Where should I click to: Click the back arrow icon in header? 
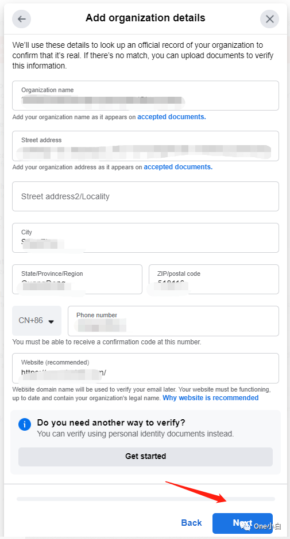[22, 19]
